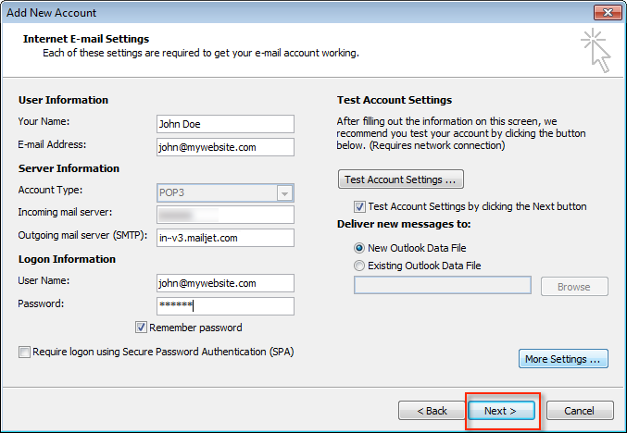Click the existing data file path field
Screen dimensions: 627x433
(x=442, y=287)
